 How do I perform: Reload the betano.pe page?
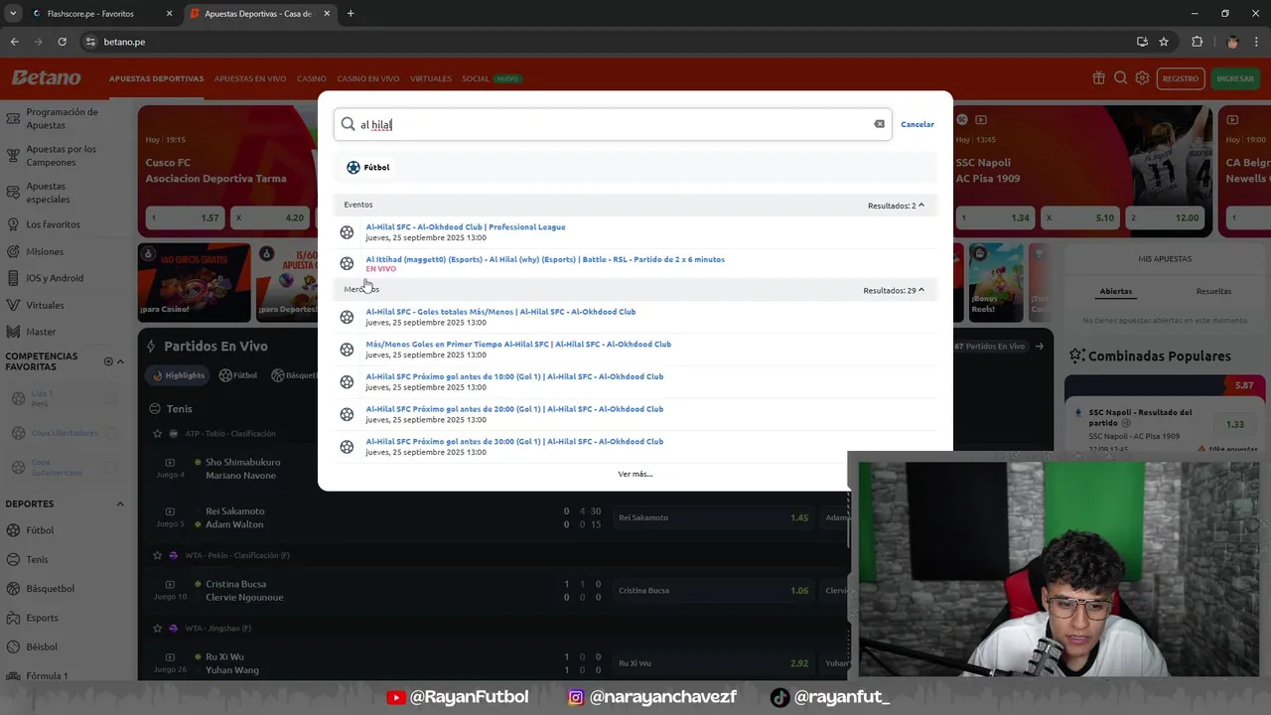[x=62, y=42]
